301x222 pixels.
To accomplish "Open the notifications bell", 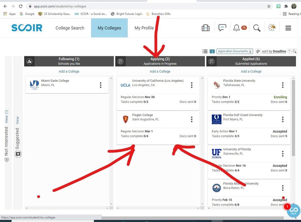I will (236, 28).
